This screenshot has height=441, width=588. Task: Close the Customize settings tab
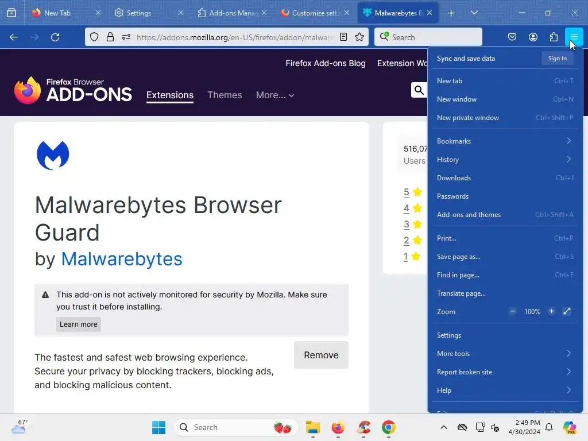pos(347,13)
